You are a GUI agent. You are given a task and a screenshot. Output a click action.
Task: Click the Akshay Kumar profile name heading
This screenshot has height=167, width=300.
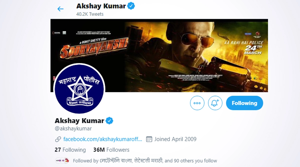pos(79,121)
